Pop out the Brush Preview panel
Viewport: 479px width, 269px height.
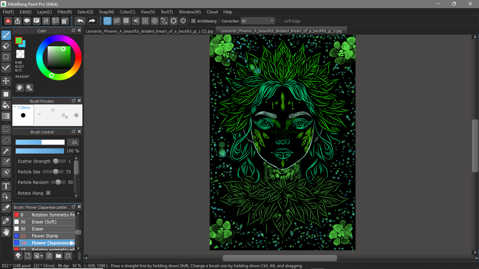click(x=74, y=101)
